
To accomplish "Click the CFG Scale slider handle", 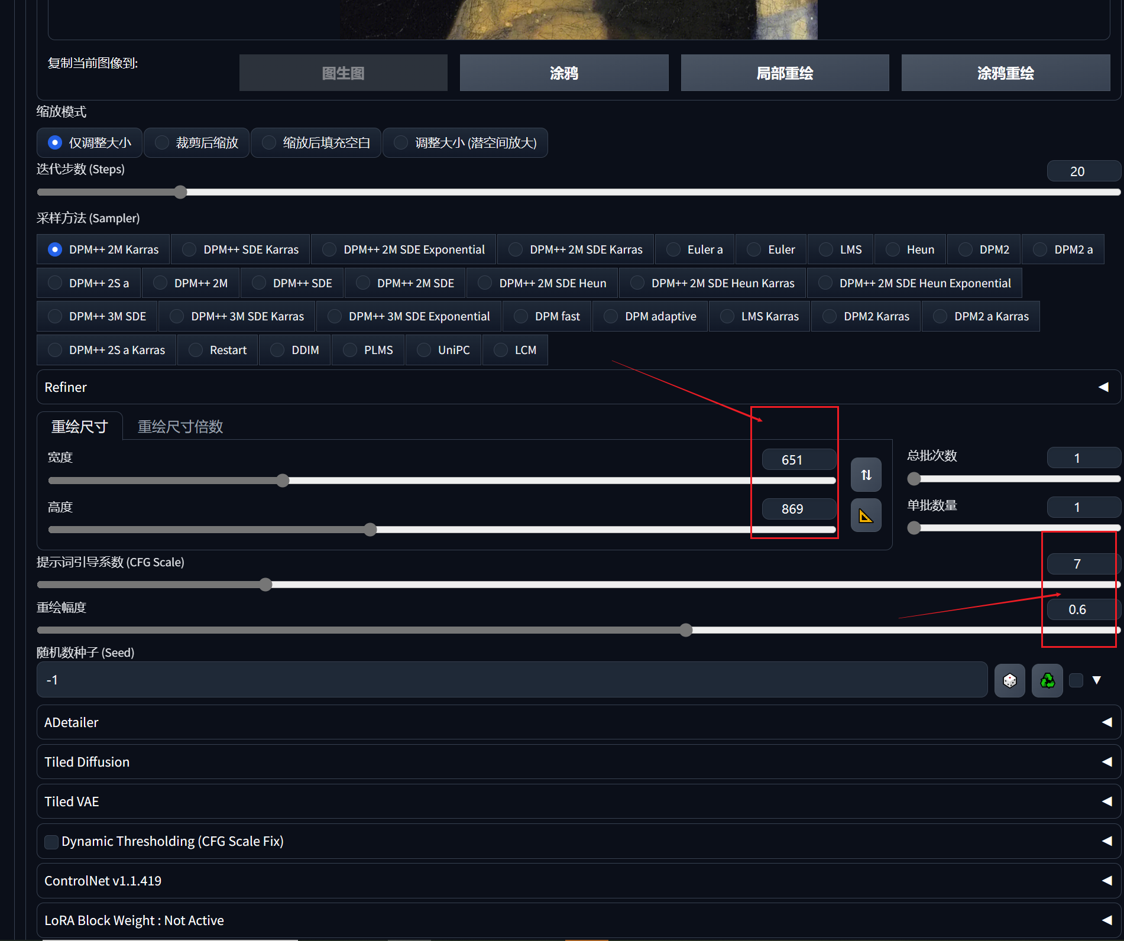I will 265,585.
